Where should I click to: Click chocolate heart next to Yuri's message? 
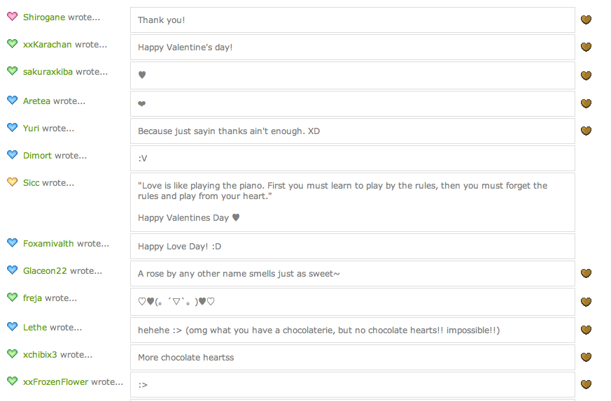[x=587, y=131]
